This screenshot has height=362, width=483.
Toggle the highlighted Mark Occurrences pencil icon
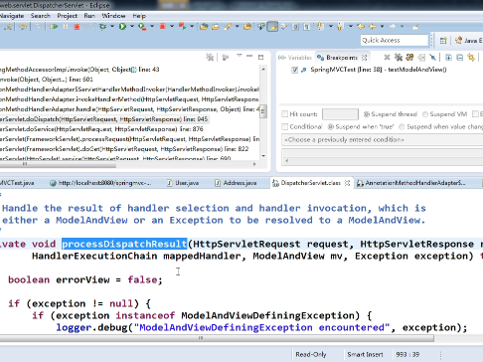pos(272,27)
